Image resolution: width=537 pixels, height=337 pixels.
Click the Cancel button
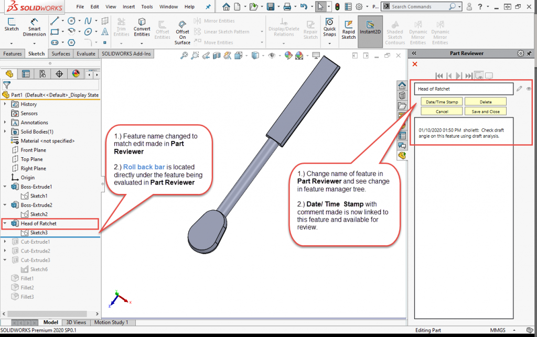pos(442,112)
